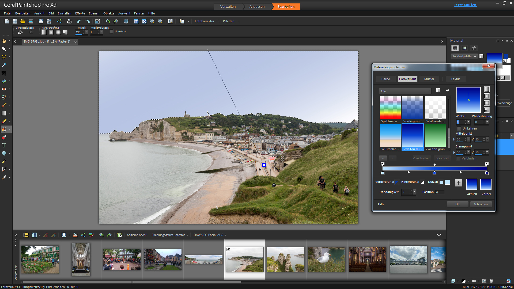Enable the Verbinden checkbox
The image size is (514, 289).
coord(458,158)
